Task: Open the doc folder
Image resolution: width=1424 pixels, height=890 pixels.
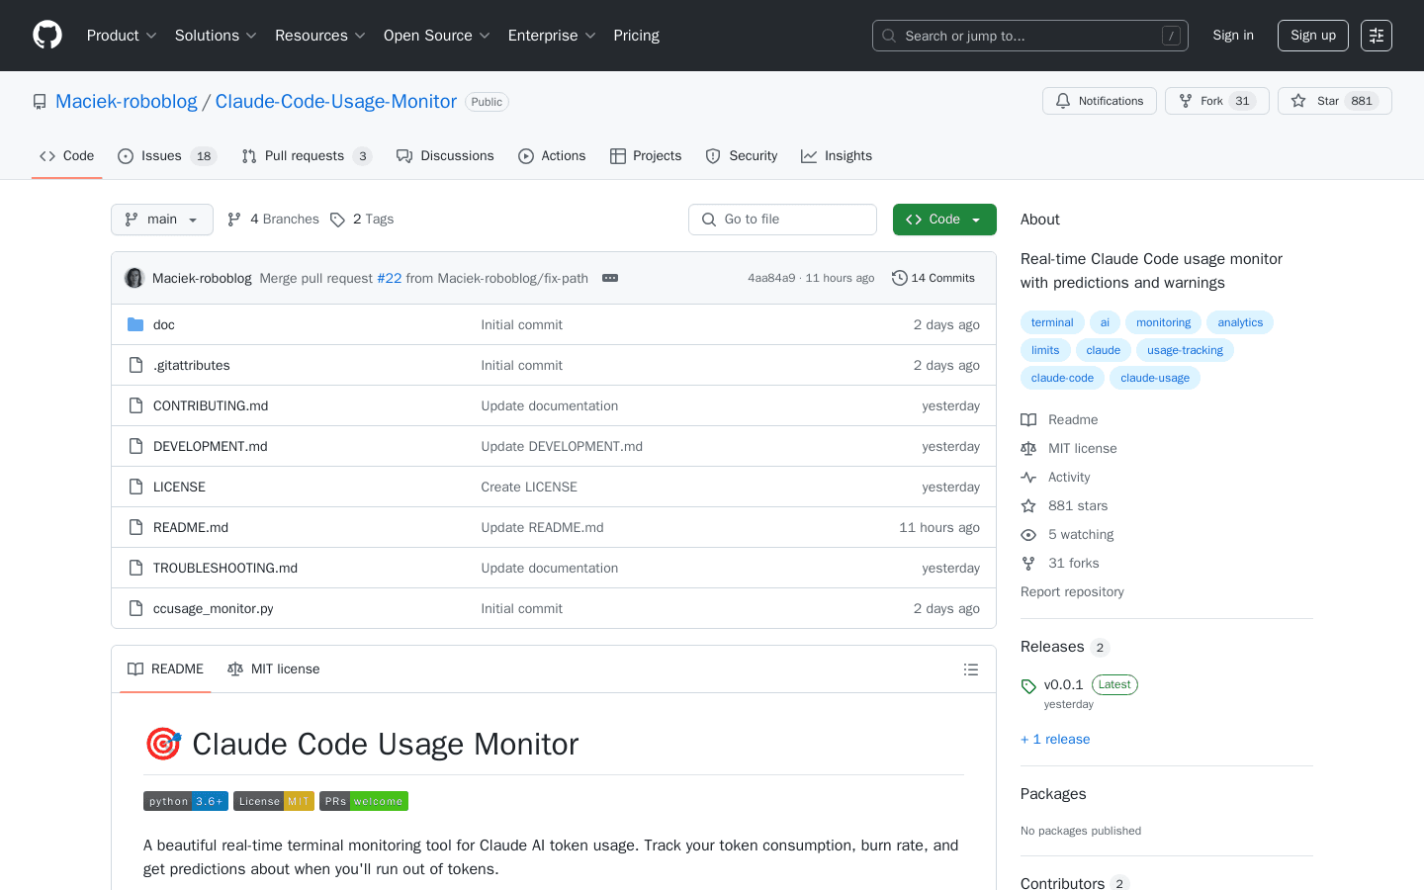Action: click(163, 324)
